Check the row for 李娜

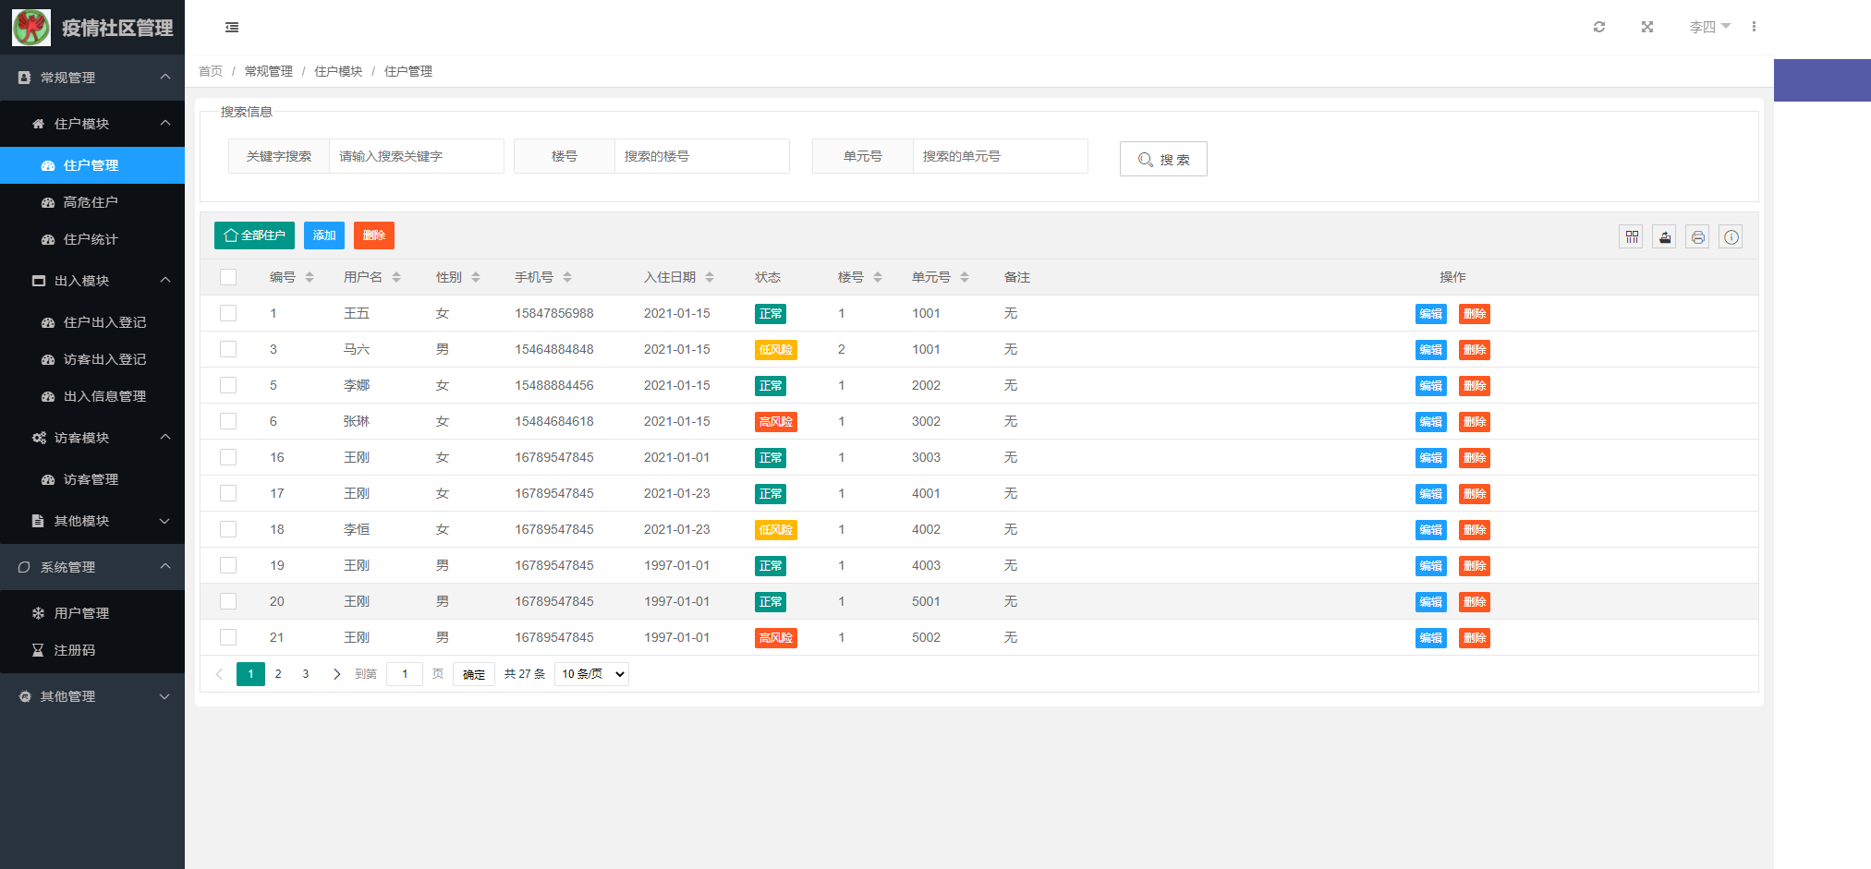228,385
